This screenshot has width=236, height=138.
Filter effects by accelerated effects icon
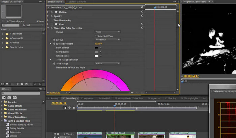tap(4, 97)
